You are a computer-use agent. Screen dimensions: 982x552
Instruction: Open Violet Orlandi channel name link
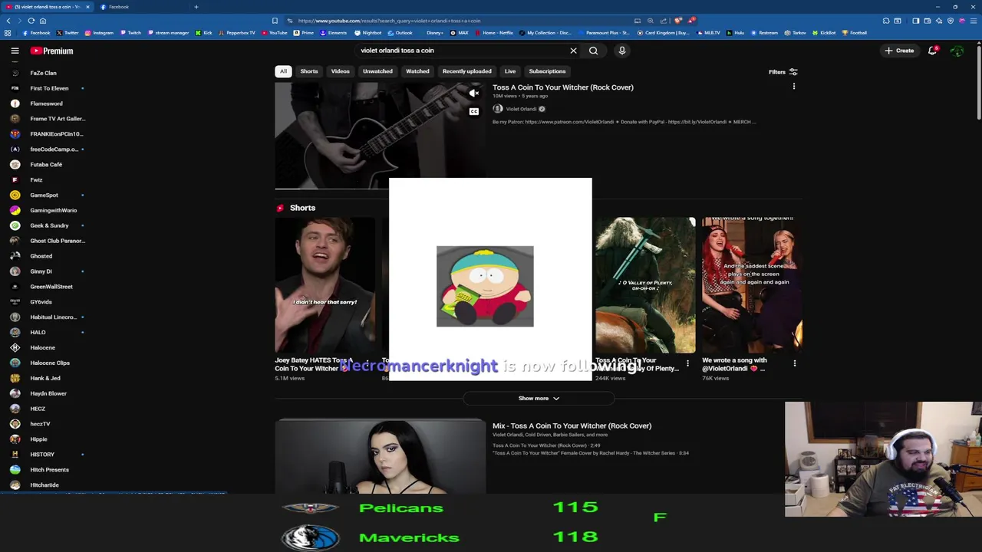pos(521,109)
